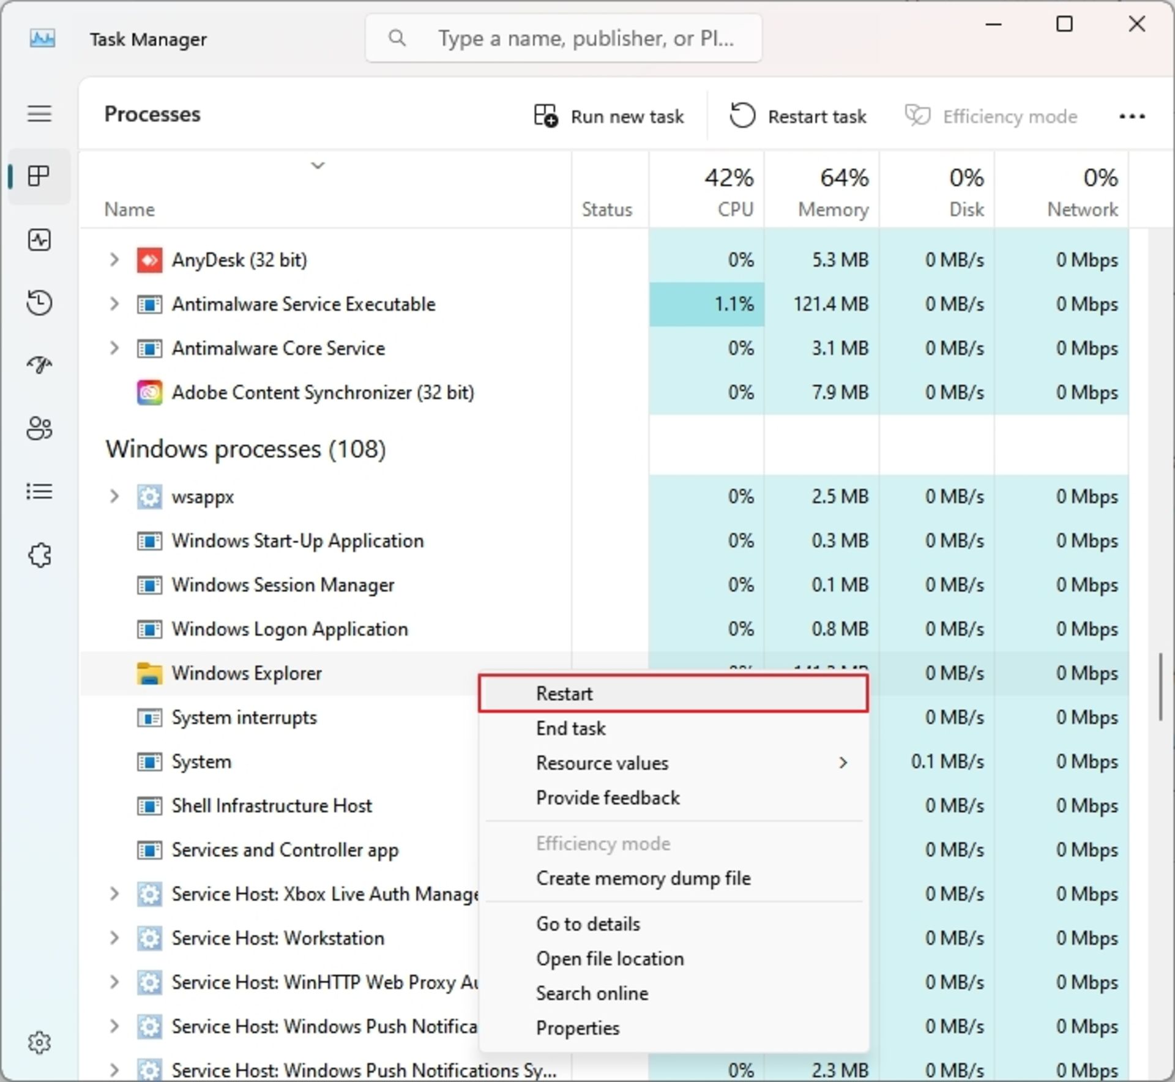Click the Windows Start-Up Application icon

point(149,541)
